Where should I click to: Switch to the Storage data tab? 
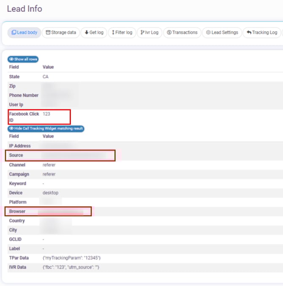pyautogui.click(x=61, y=33)
